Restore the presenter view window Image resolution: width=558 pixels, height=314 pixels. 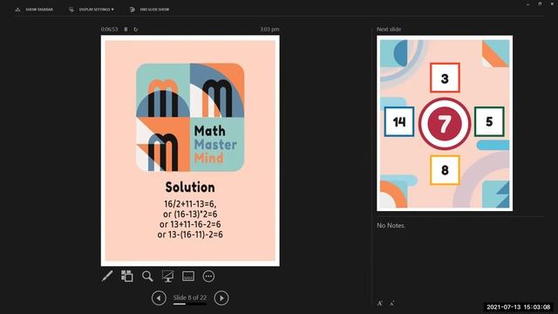[x=540, y=3]
